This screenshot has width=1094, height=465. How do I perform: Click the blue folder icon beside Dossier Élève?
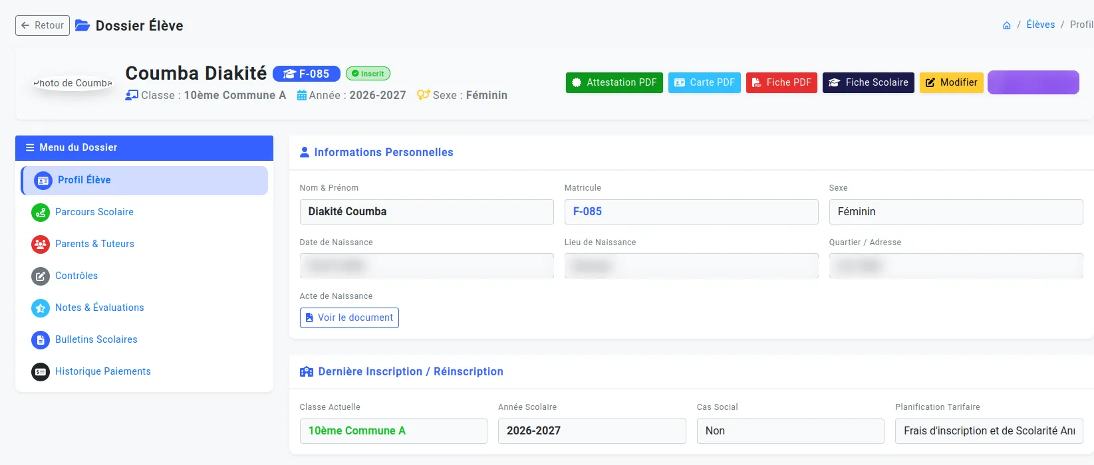tap(82, 25)
